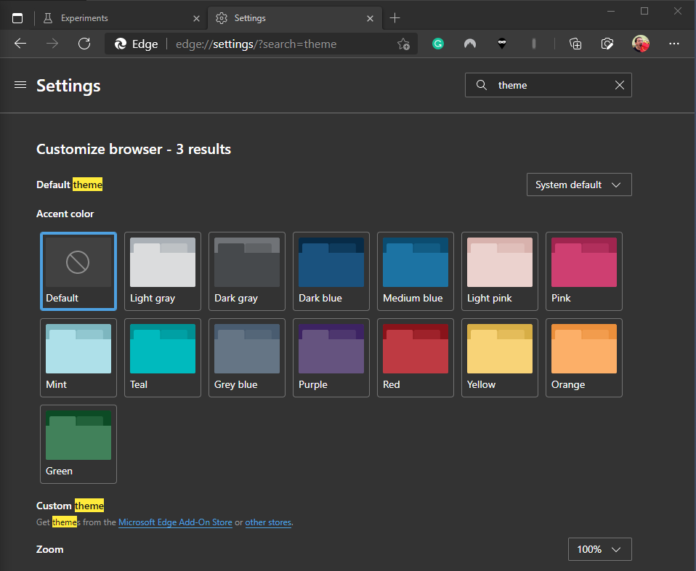Click the Grammarly extension icon
Viewport: 696px width, 571px height.
tap(438, 44)
